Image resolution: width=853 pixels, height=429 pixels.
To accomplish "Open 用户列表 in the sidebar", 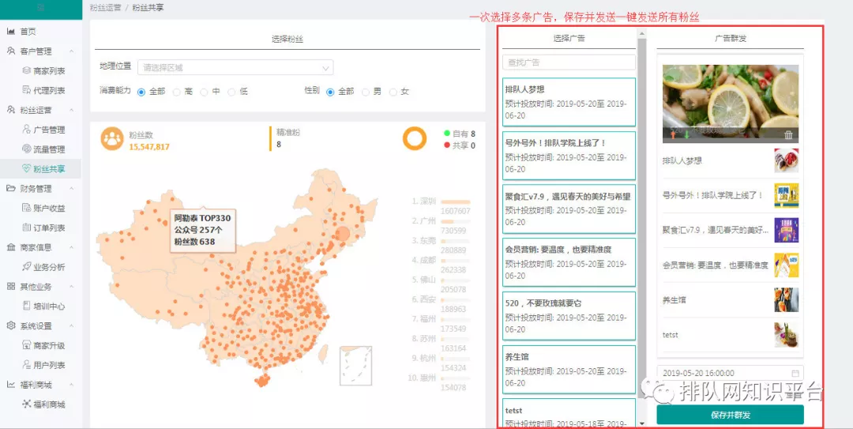I will click(x=49, y=365).
